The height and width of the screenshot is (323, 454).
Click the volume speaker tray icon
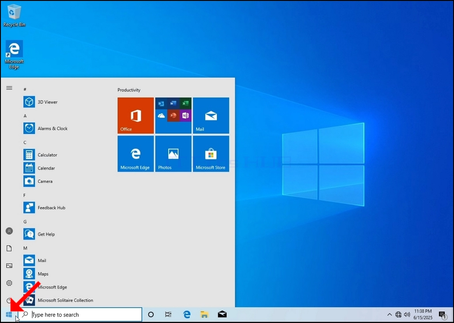[x=407, y=315]
